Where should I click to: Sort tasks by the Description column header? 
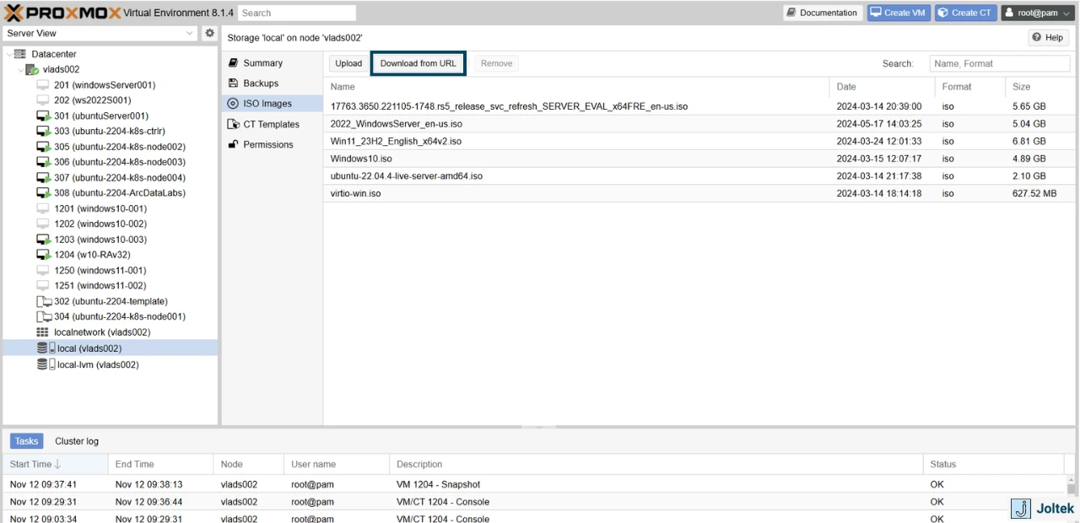656,464
